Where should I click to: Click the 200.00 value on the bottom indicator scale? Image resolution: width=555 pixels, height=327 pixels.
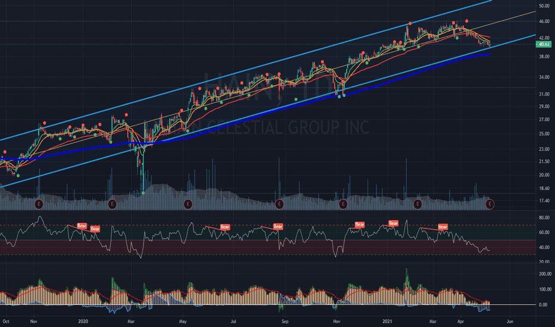point(545,274)
